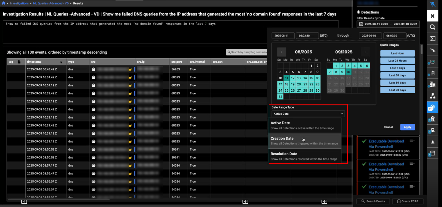Click the end date field 2025-09-10

[x=370, y=36]
